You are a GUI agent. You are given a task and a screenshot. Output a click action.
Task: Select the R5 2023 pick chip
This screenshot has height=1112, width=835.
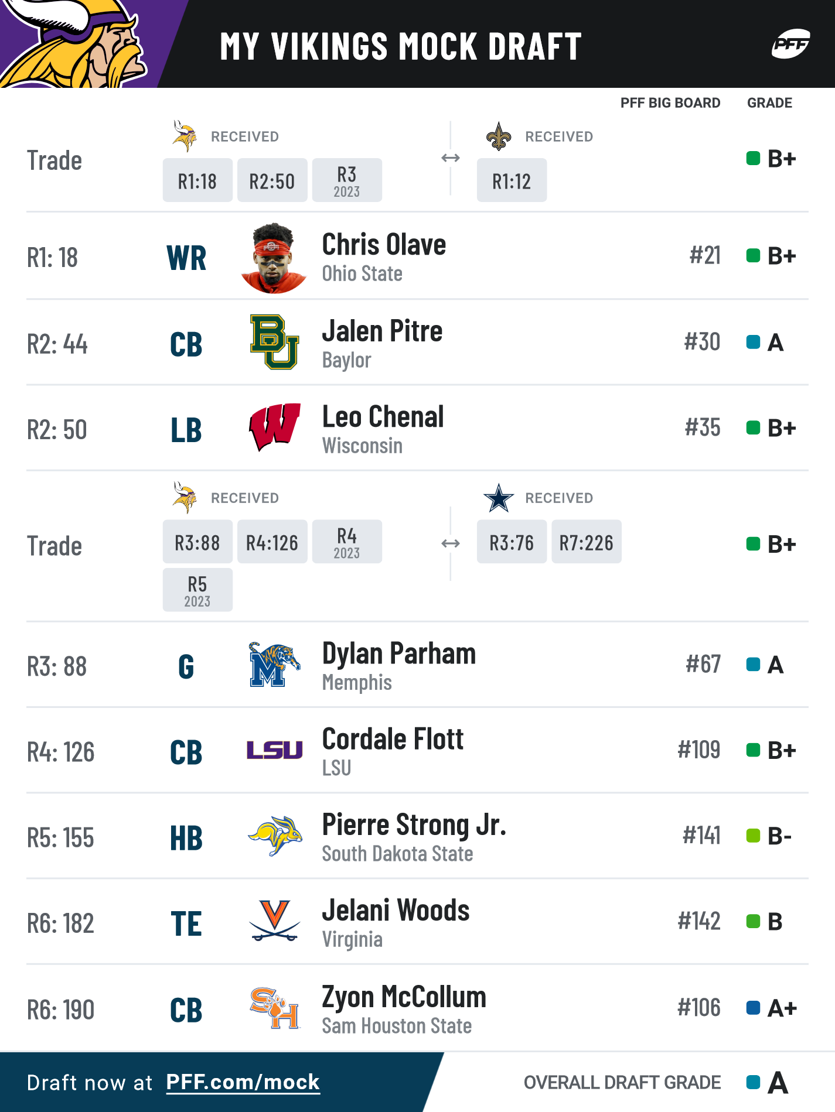point(197,590)
